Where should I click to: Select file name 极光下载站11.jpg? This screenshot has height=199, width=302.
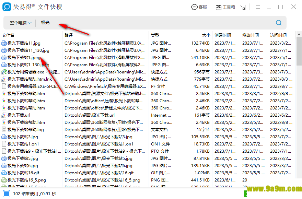click(x=24, y=43)
